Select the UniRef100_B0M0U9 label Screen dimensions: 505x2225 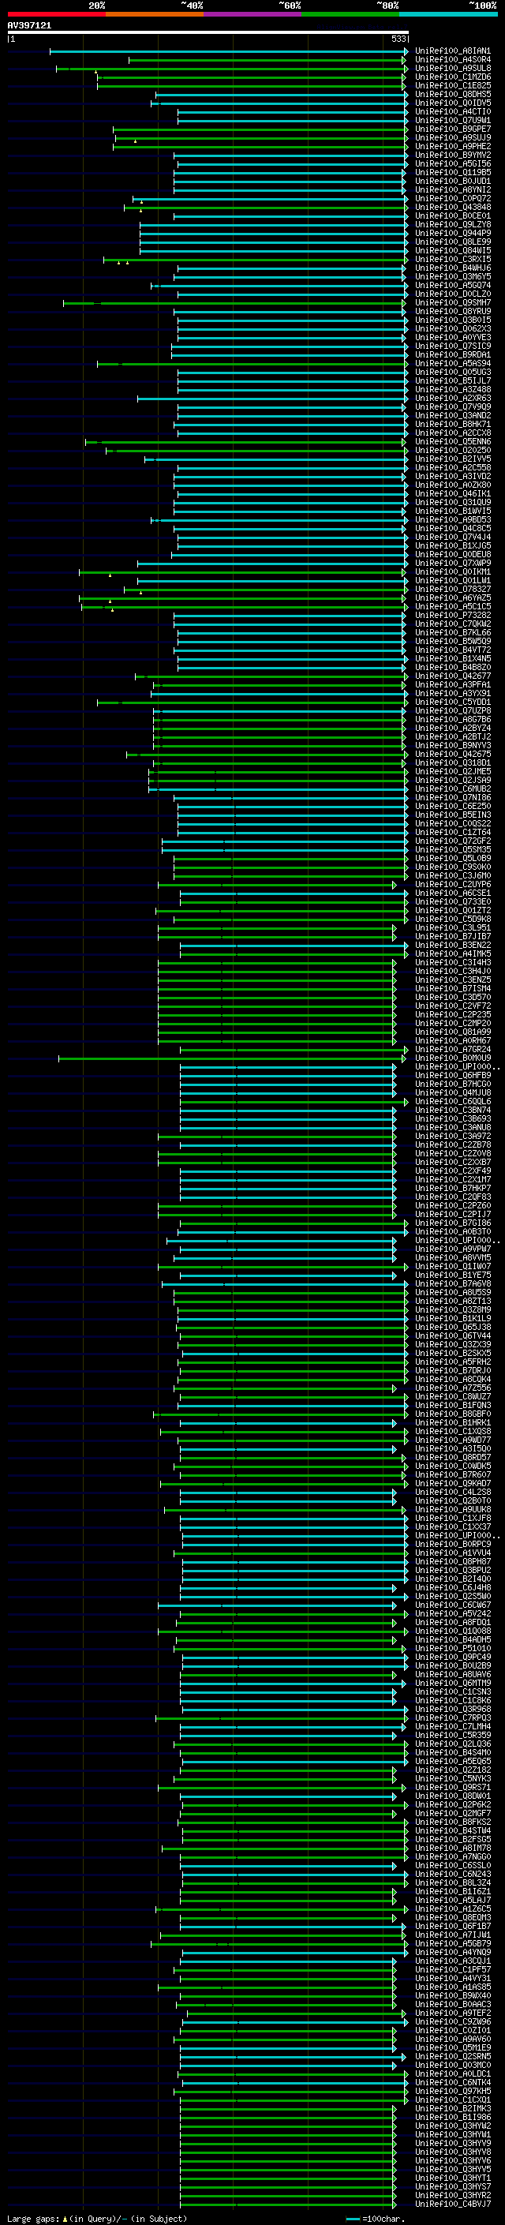(x=452, y=1058)
